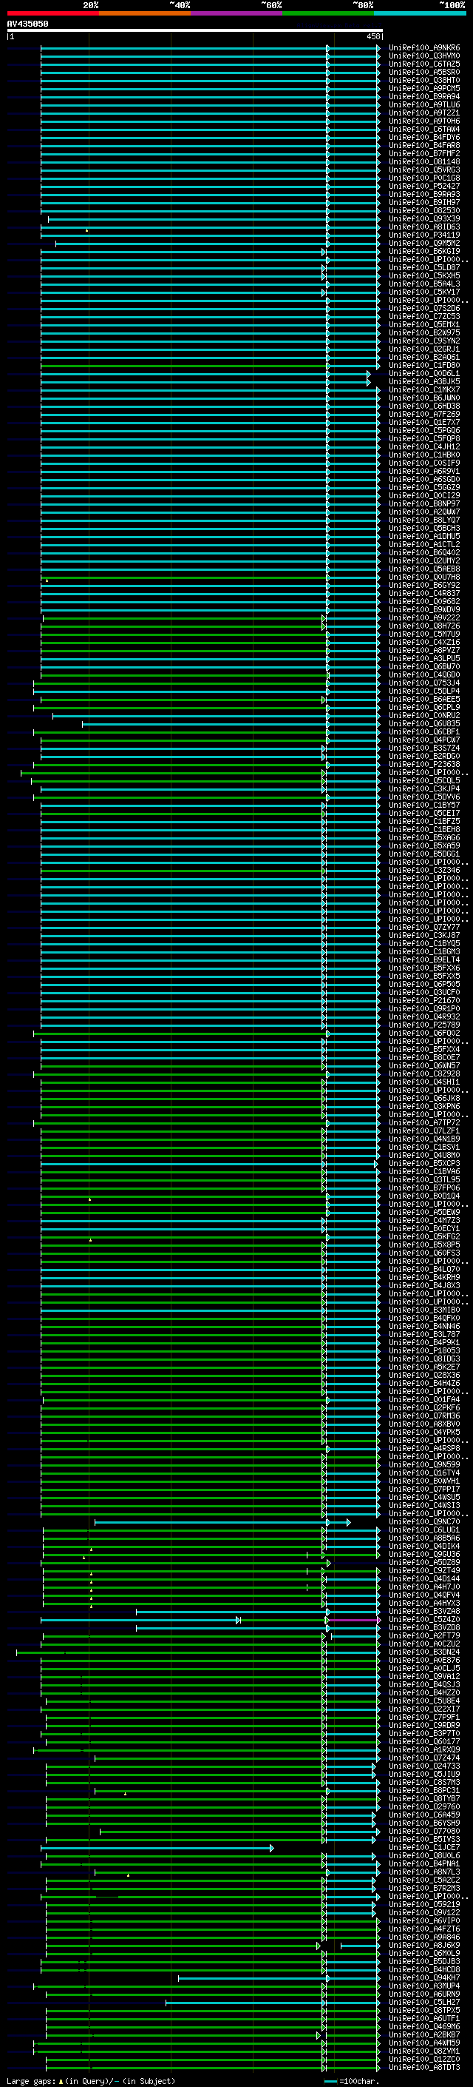Select label UniRef100_Q8U0L6
The width and height of the screenshot is (473, 2087).
click(424, 1855)
